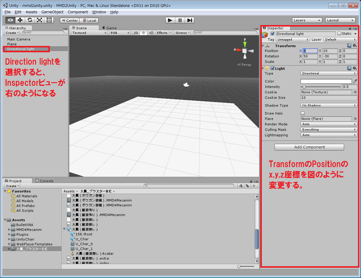361x278 pixels.
Task: Open Transform component gear menu
Action: (355, 46)
